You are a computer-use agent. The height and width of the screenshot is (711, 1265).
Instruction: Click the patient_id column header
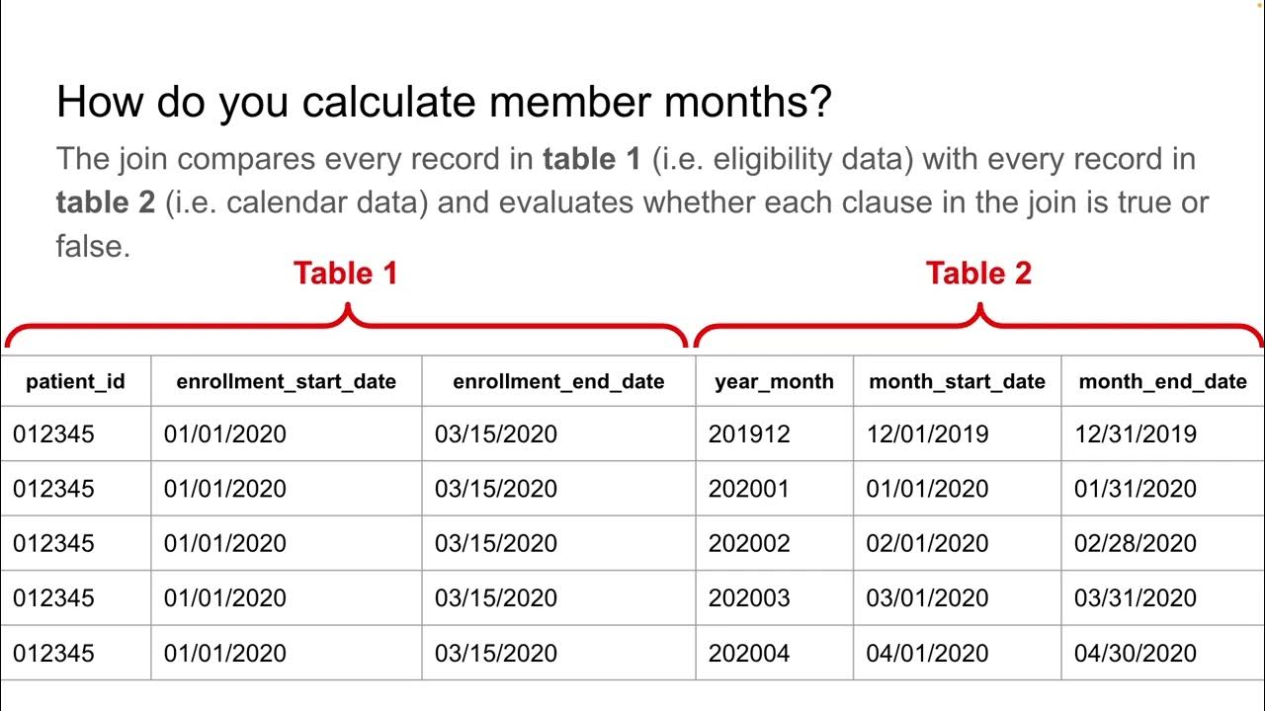[x=75, y=381]
